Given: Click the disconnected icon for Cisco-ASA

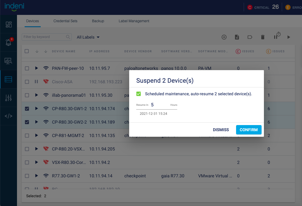Looking at the screenshot, I should (x=46, y=82).
